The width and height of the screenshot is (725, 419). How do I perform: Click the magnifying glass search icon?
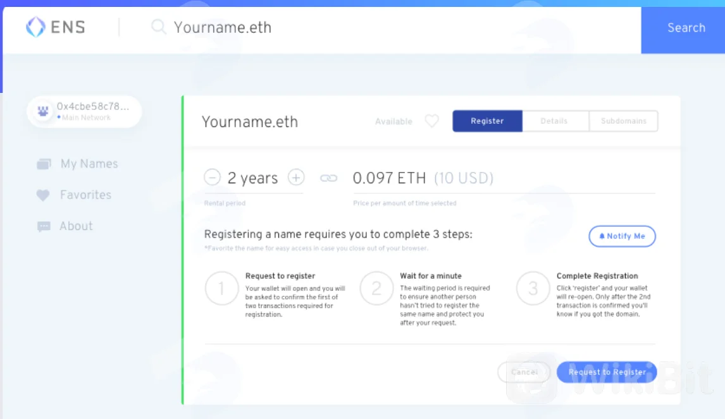158,27
